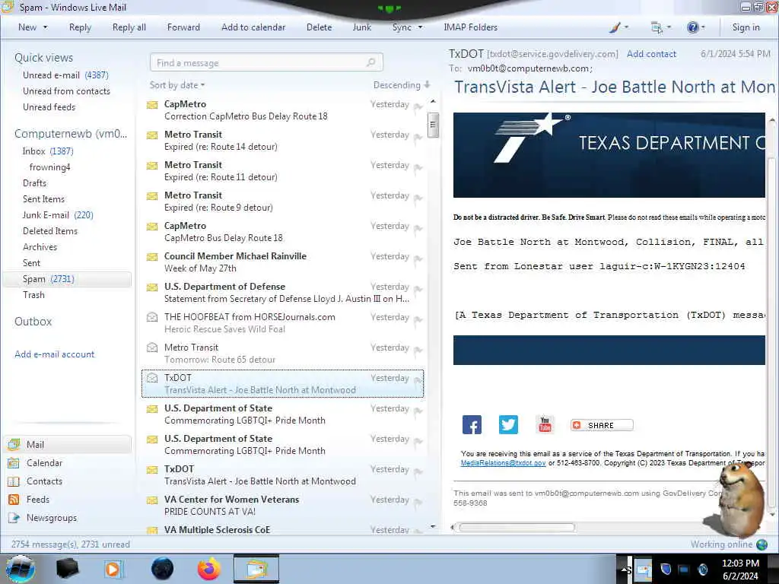Click the message list vertical scrollbar thumb

[x=433, y=125]
